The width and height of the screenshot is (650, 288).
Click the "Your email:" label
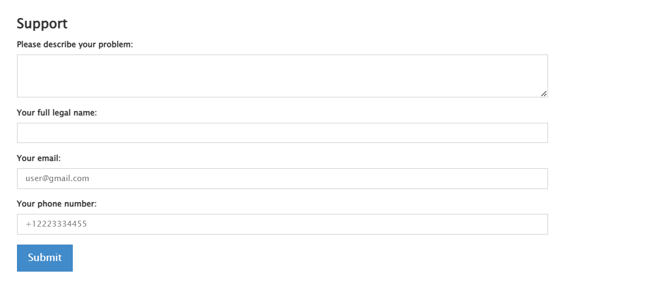[x=39, y=158]
